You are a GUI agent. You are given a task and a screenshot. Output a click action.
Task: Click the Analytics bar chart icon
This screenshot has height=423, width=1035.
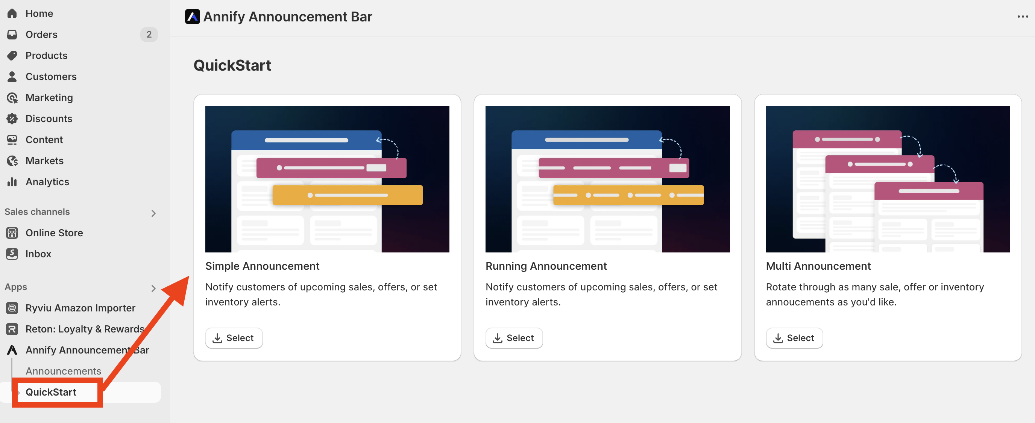[12, 182]
